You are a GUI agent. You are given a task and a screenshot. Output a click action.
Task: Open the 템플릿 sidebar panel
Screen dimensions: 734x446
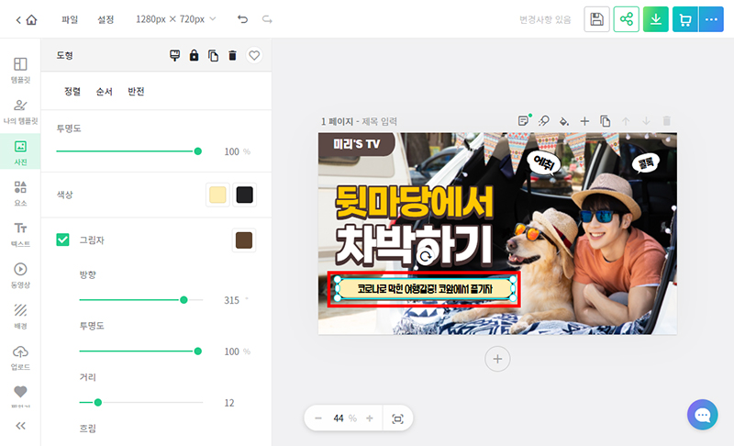20,70
